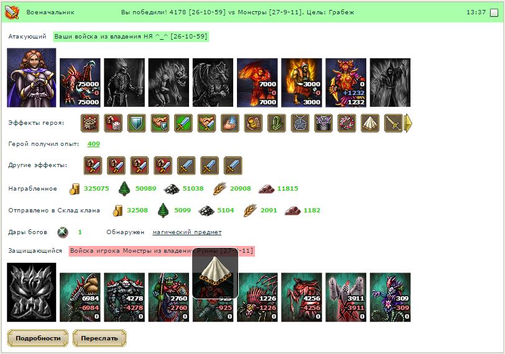This screenshot has height=354, width=505.
Task: Click the hand with blue flame icon
Action: 230,123
